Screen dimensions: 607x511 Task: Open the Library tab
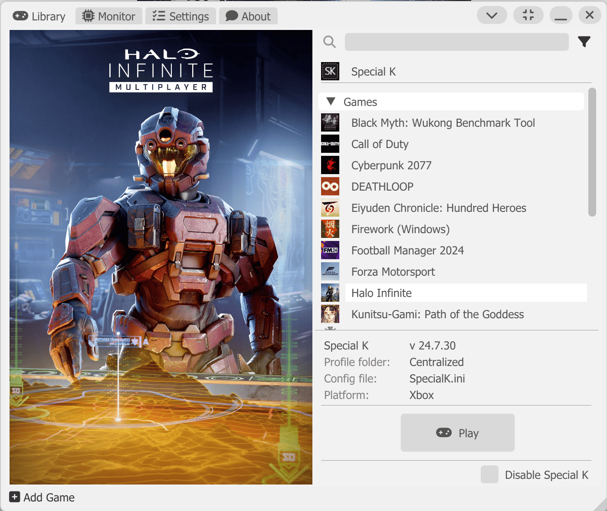pos(39,16)
